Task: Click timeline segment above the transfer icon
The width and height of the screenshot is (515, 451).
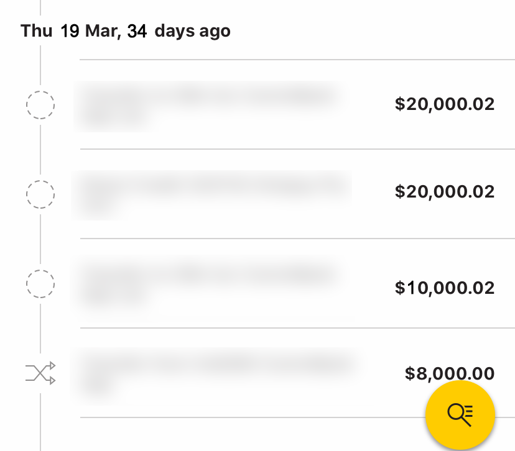Action: (40, 329)
